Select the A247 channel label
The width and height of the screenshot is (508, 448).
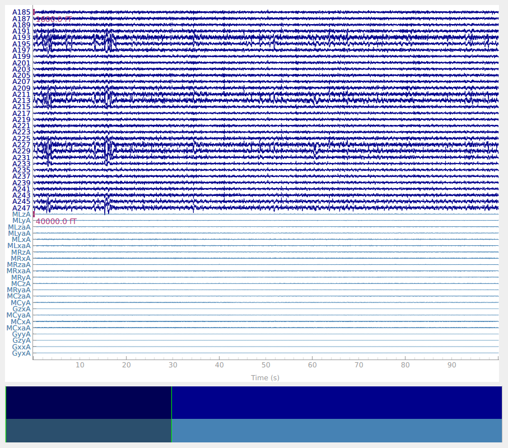(x=21, y=208)
